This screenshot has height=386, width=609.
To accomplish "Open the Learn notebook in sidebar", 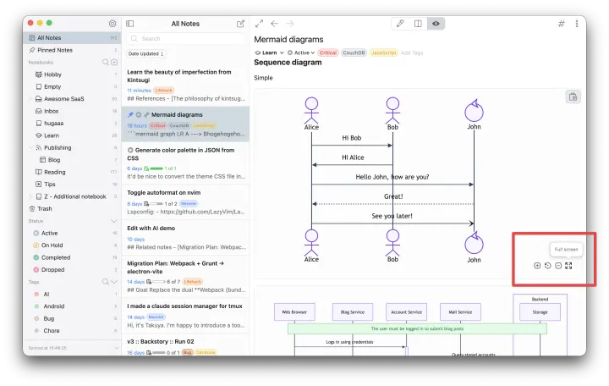I will point(72,135).
